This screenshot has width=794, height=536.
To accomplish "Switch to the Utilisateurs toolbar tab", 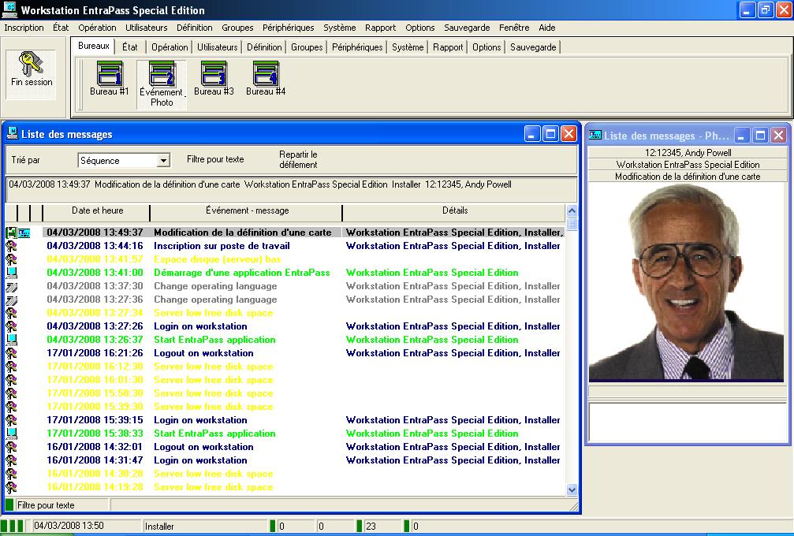I will pyautogui.click(x=218, y=47).
